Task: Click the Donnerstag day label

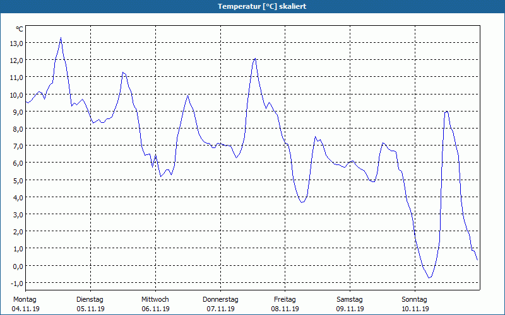Action: pos(220,300)
